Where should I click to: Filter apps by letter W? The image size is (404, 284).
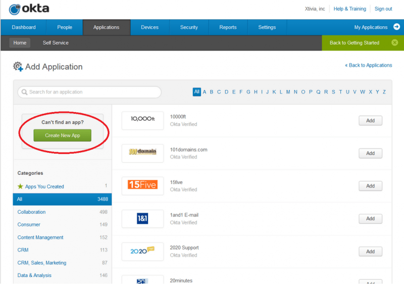(363, 92)
